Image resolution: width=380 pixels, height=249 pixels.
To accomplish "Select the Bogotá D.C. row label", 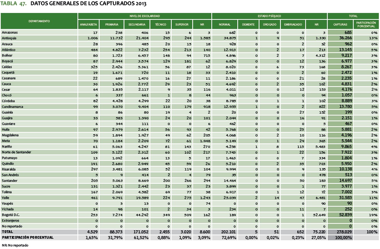I will click(x=11, y=215).
